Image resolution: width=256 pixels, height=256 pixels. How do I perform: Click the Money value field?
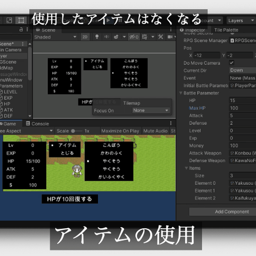243,146
